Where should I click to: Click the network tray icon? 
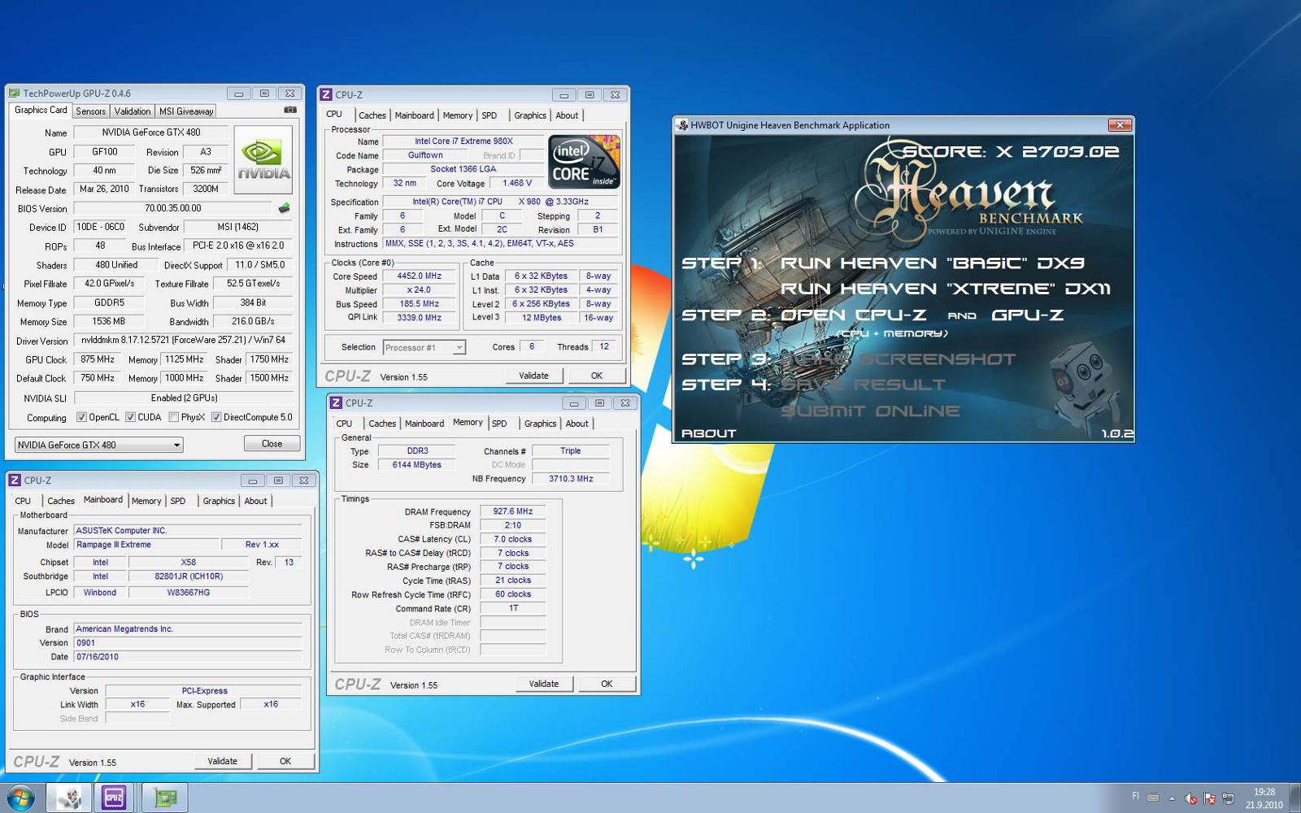point(1228,798)
